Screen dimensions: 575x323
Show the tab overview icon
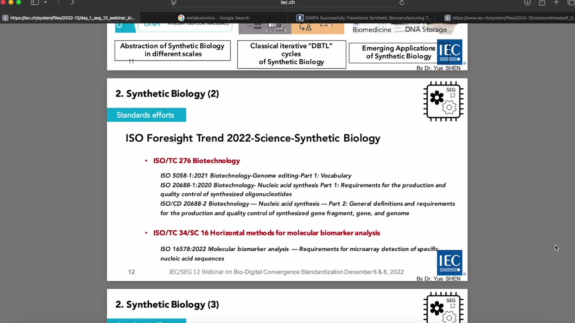571,3
